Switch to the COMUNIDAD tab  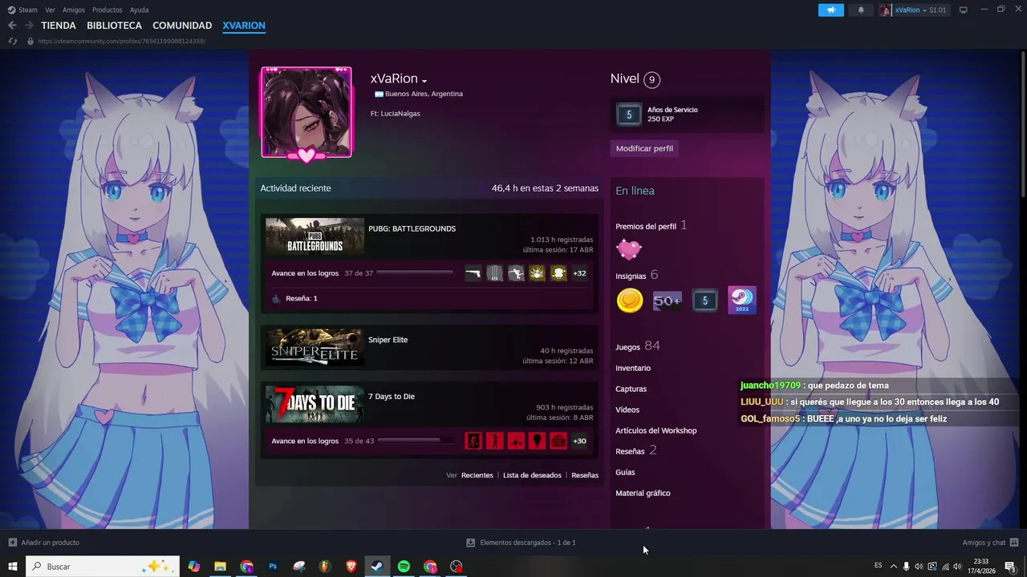[x=182, y=26]
